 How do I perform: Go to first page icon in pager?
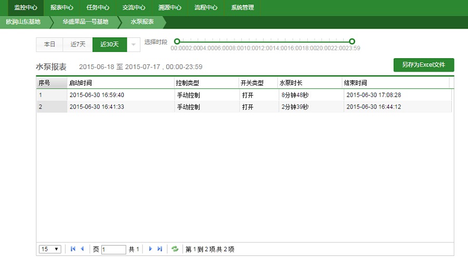(x=73, y=249)
